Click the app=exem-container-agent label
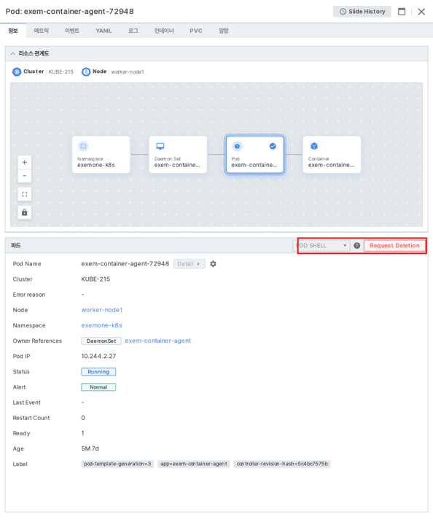 (x=194, y=464)
